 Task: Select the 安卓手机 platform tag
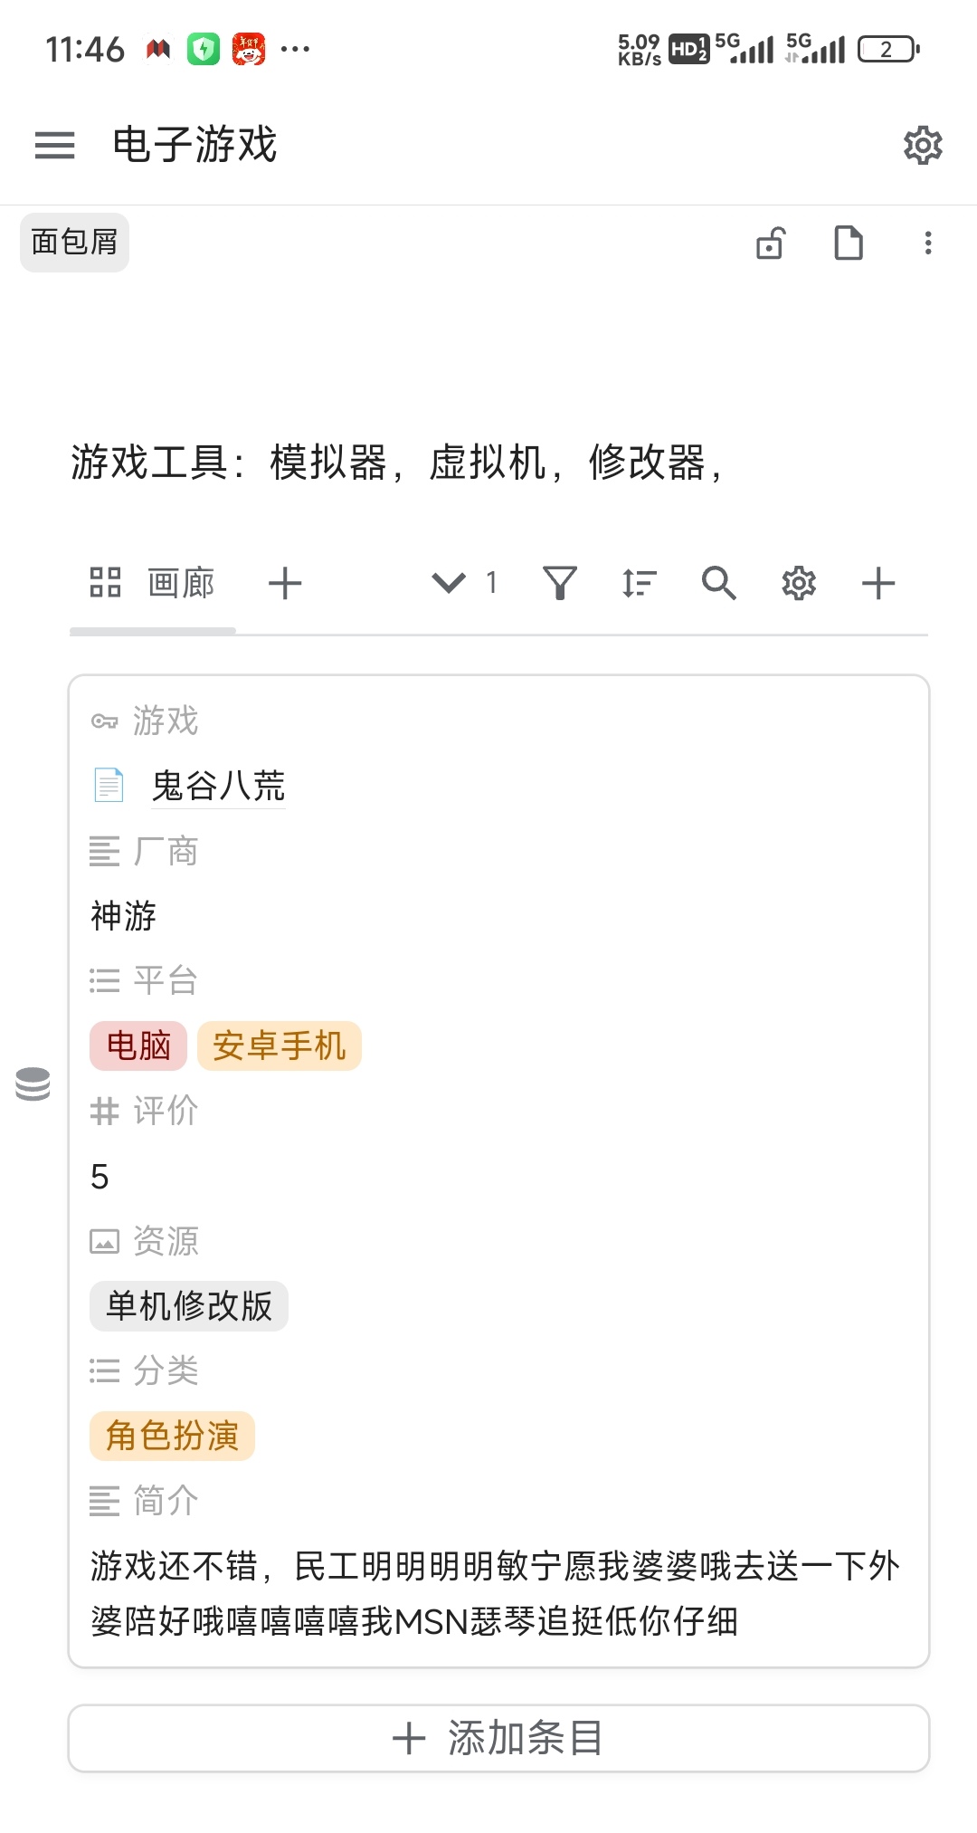coord(279,1046)
